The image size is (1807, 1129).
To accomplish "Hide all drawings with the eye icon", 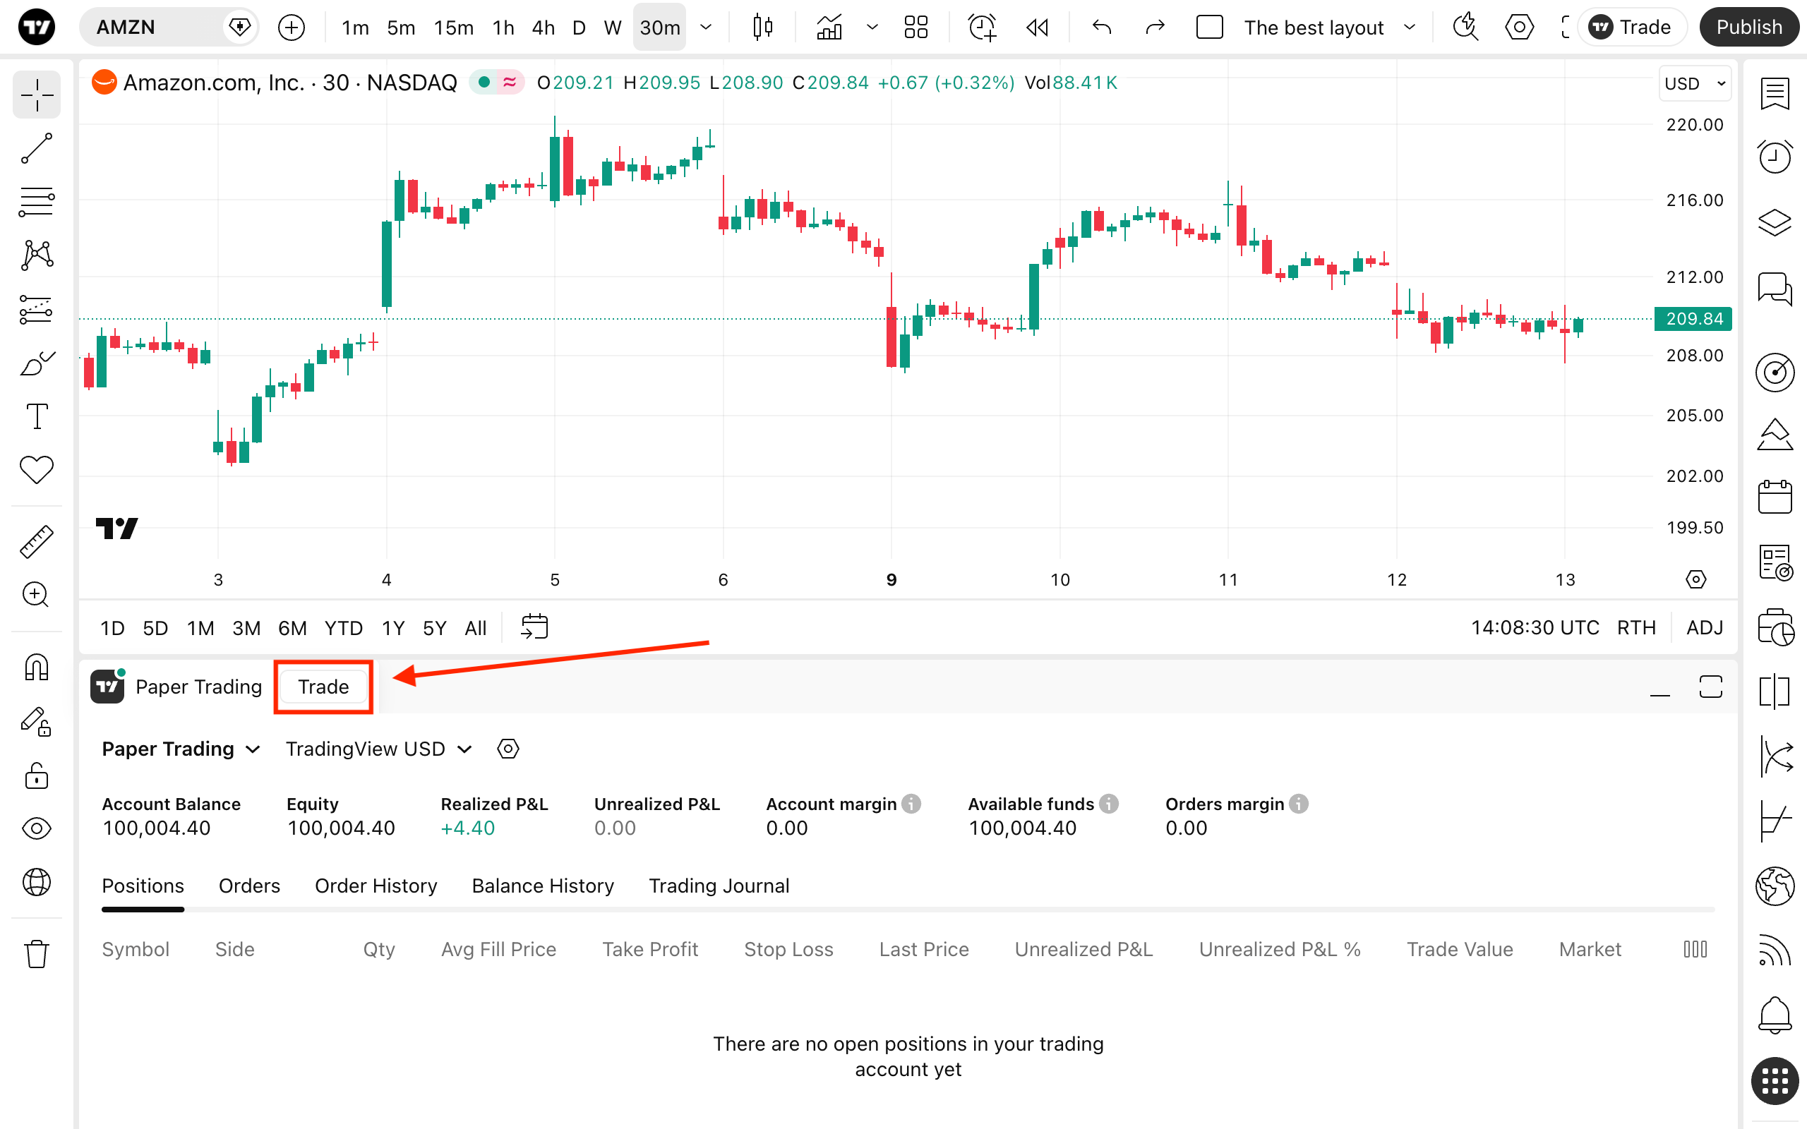I will pos(37,828).
